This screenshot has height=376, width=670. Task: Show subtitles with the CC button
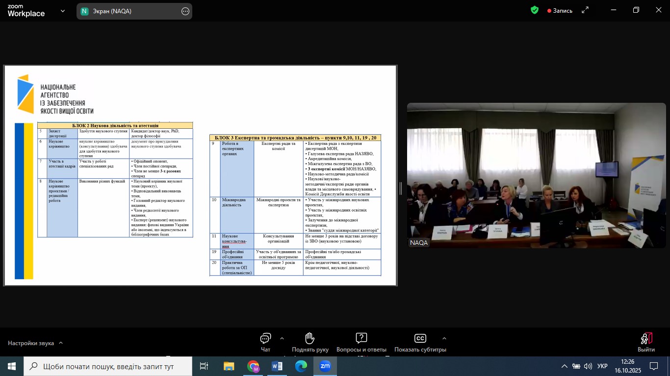(420, 342)
